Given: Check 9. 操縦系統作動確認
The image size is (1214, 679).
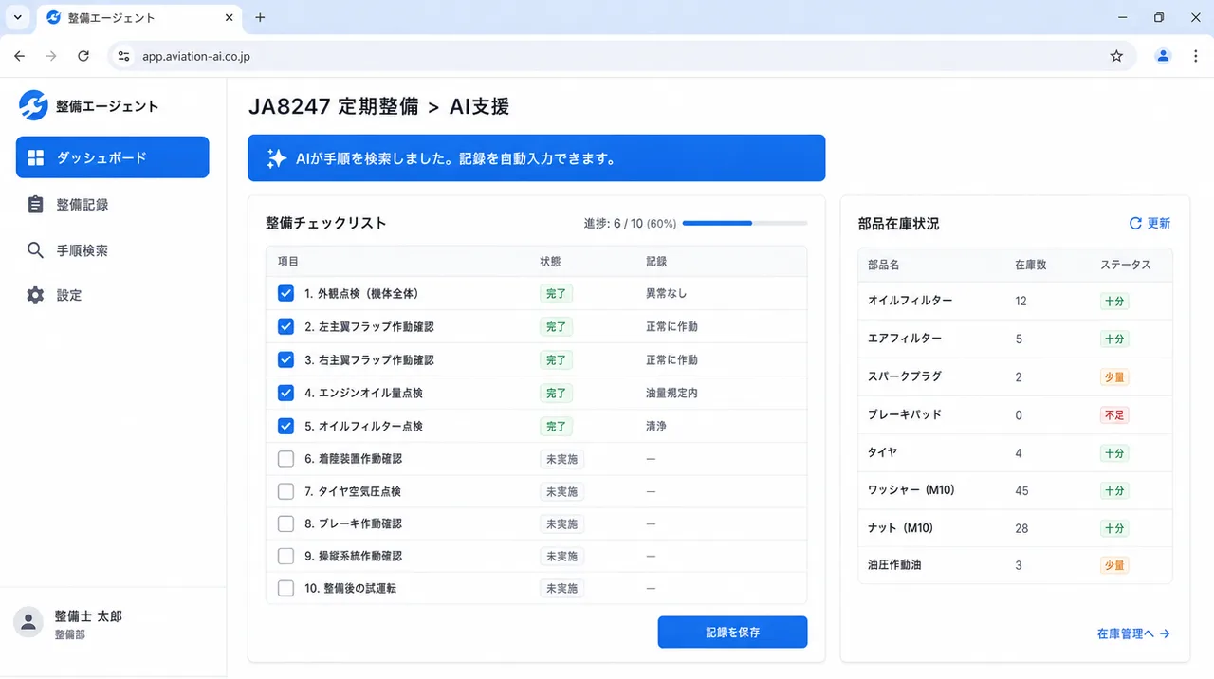Looking at the screenshot, I should (x=285, y=556).
